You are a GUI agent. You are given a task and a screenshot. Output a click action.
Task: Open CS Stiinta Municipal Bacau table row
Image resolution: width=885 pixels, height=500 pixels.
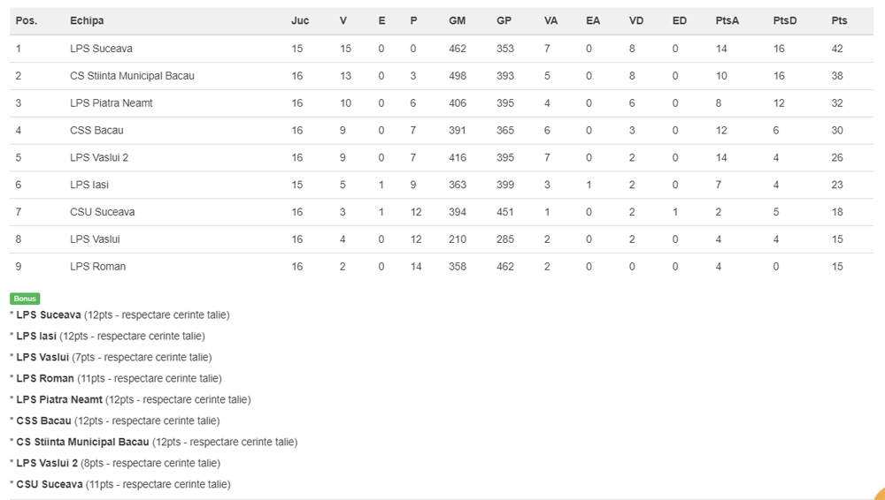coord(132,76)
